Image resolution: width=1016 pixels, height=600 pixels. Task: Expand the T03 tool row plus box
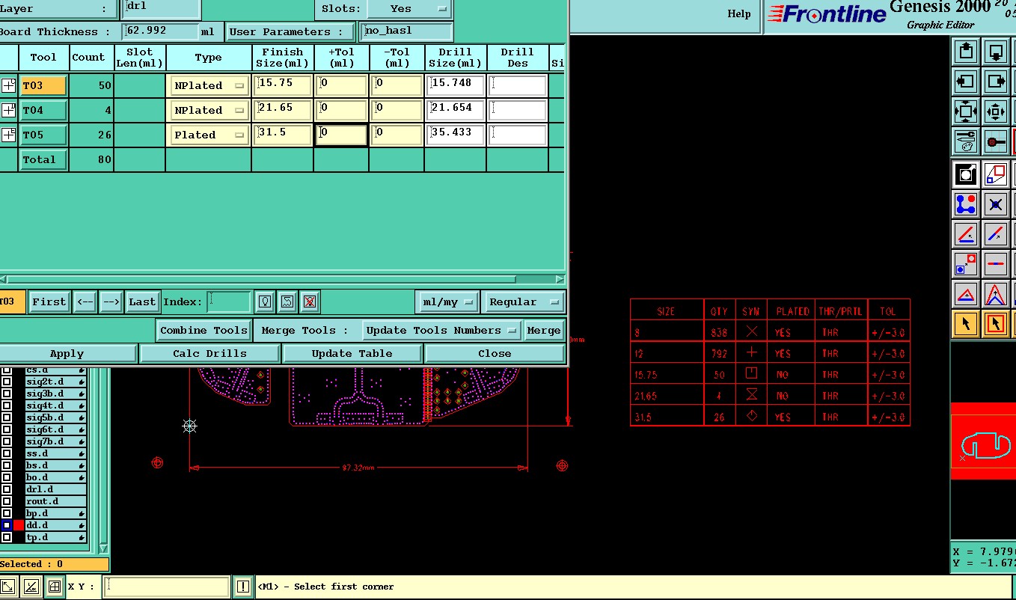(8, 85)
